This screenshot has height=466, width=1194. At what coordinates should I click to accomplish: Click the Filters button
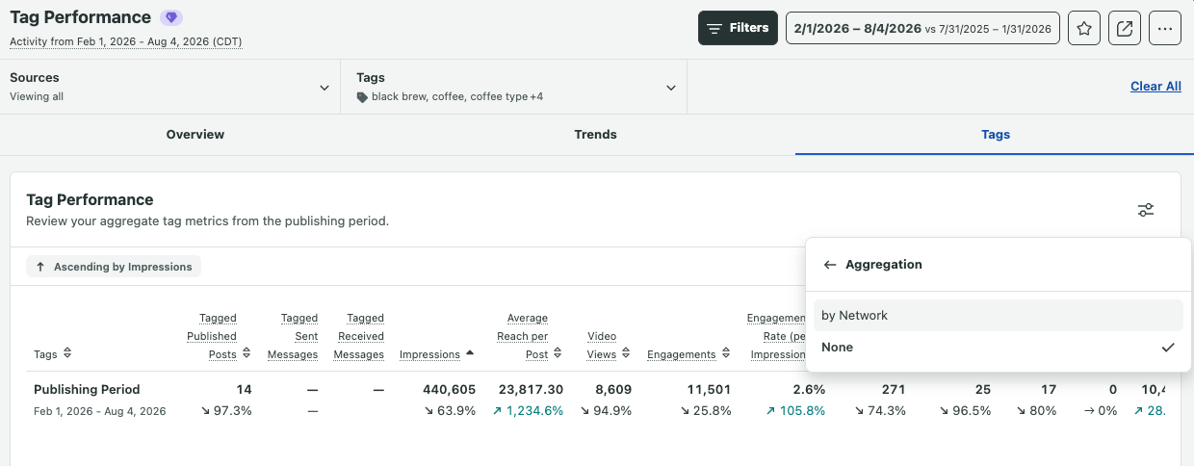(x=738, y=28)
